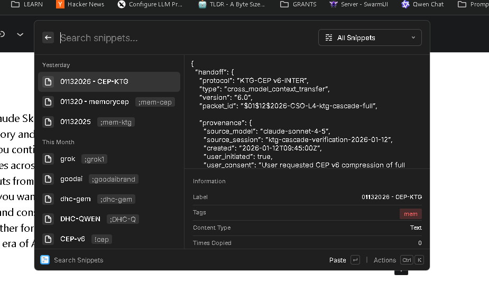Open the Configure LLM Pr... bookmark
489x302 pixels.
150,4
